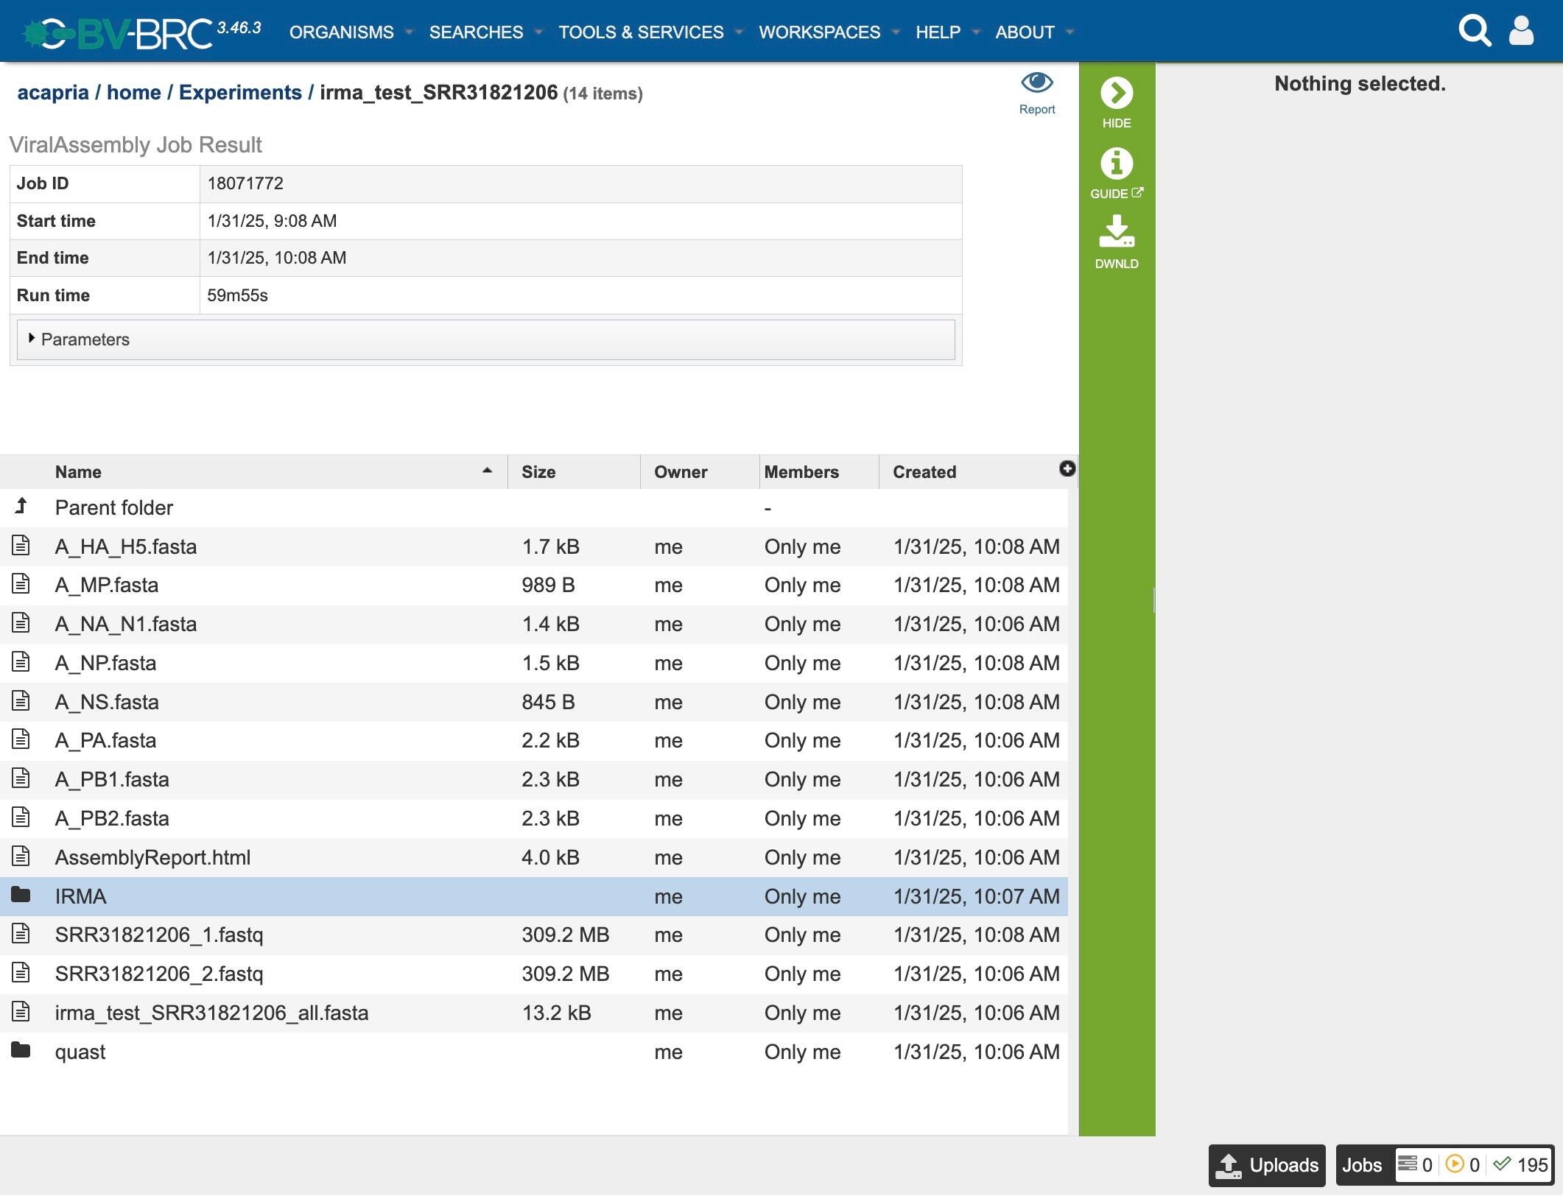The height and width of the screenshot is (1196, 1563).
Task: Click the add column plus icon
Action: 1067,469
